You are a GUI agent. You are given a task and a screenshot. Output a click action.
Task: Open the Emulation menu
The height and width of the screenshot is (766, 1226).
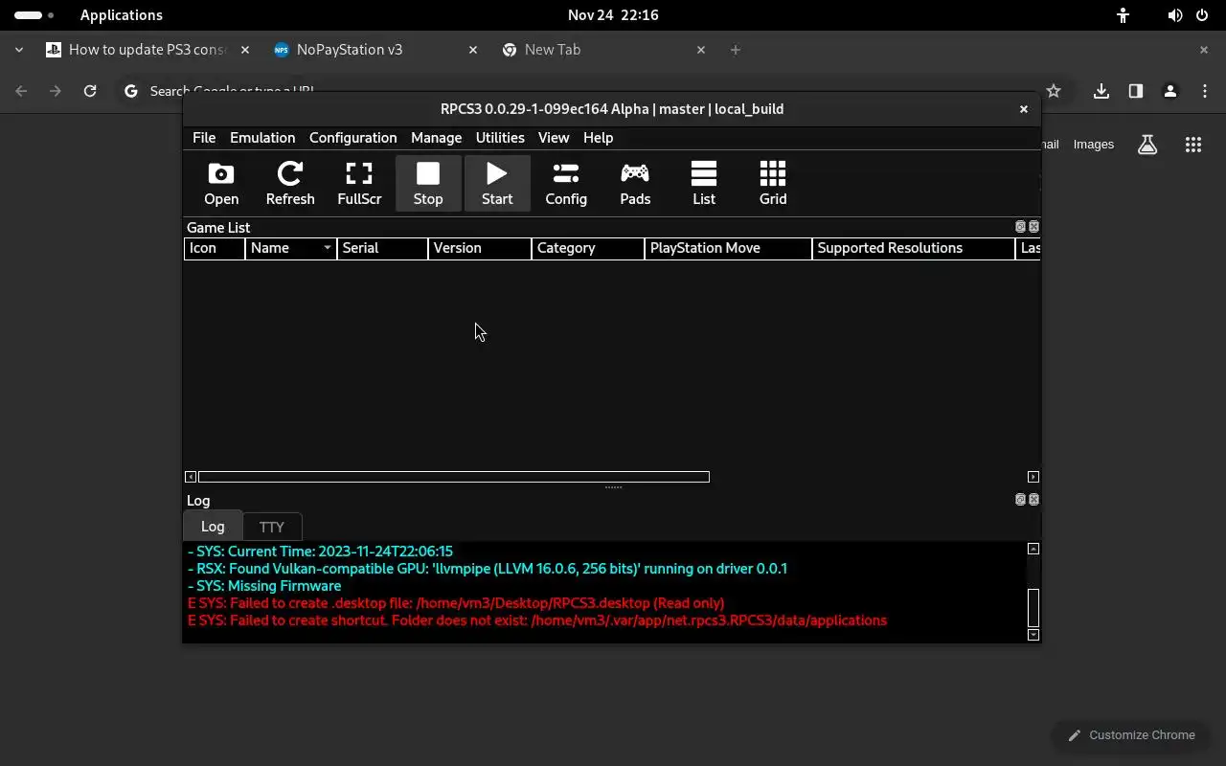pyautogui.click(x=262, y=138)
